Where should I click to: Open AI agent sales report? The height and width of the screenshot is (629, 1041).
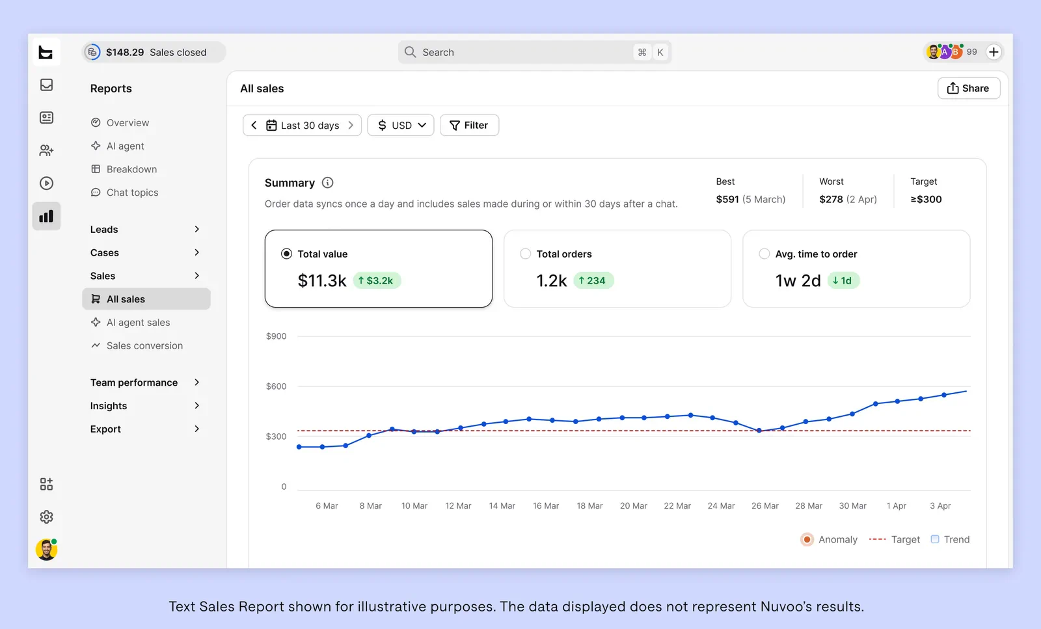[131, 323]
